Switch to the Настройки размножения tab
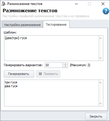The height and width of the screenshot is (121, 110). pos(22,25)
